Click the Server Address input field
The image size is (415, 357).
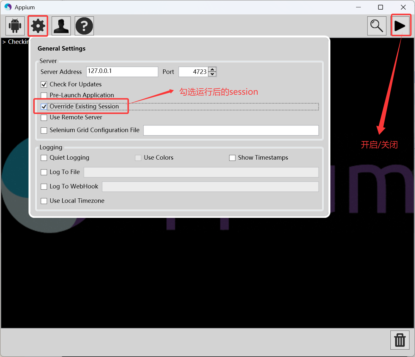click(122, 72)
